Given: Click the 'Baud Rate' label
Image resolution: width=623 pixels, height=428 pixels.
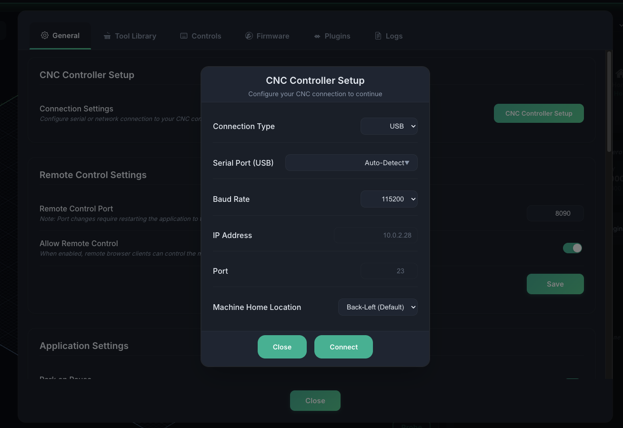Looking at the screenshot, I should [231, 199].
